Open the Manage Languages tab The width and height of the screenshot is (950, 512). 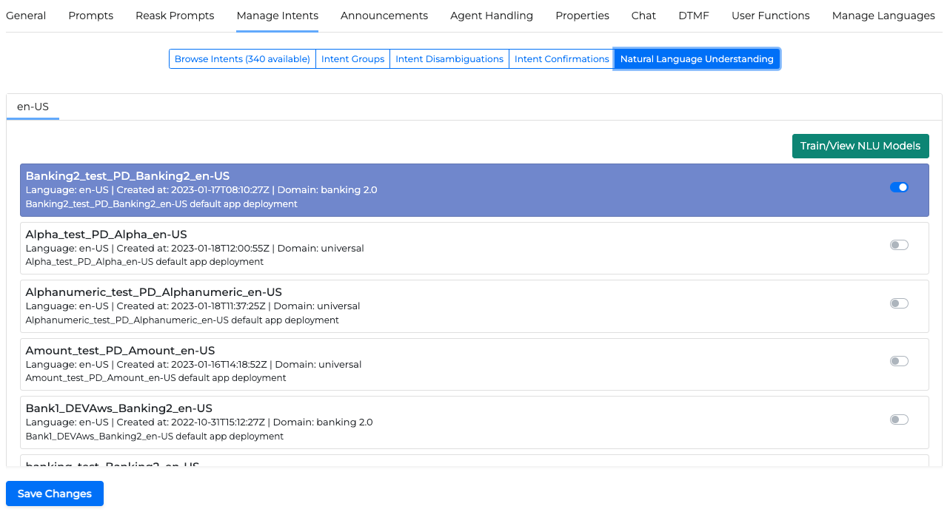click(883, 16)
